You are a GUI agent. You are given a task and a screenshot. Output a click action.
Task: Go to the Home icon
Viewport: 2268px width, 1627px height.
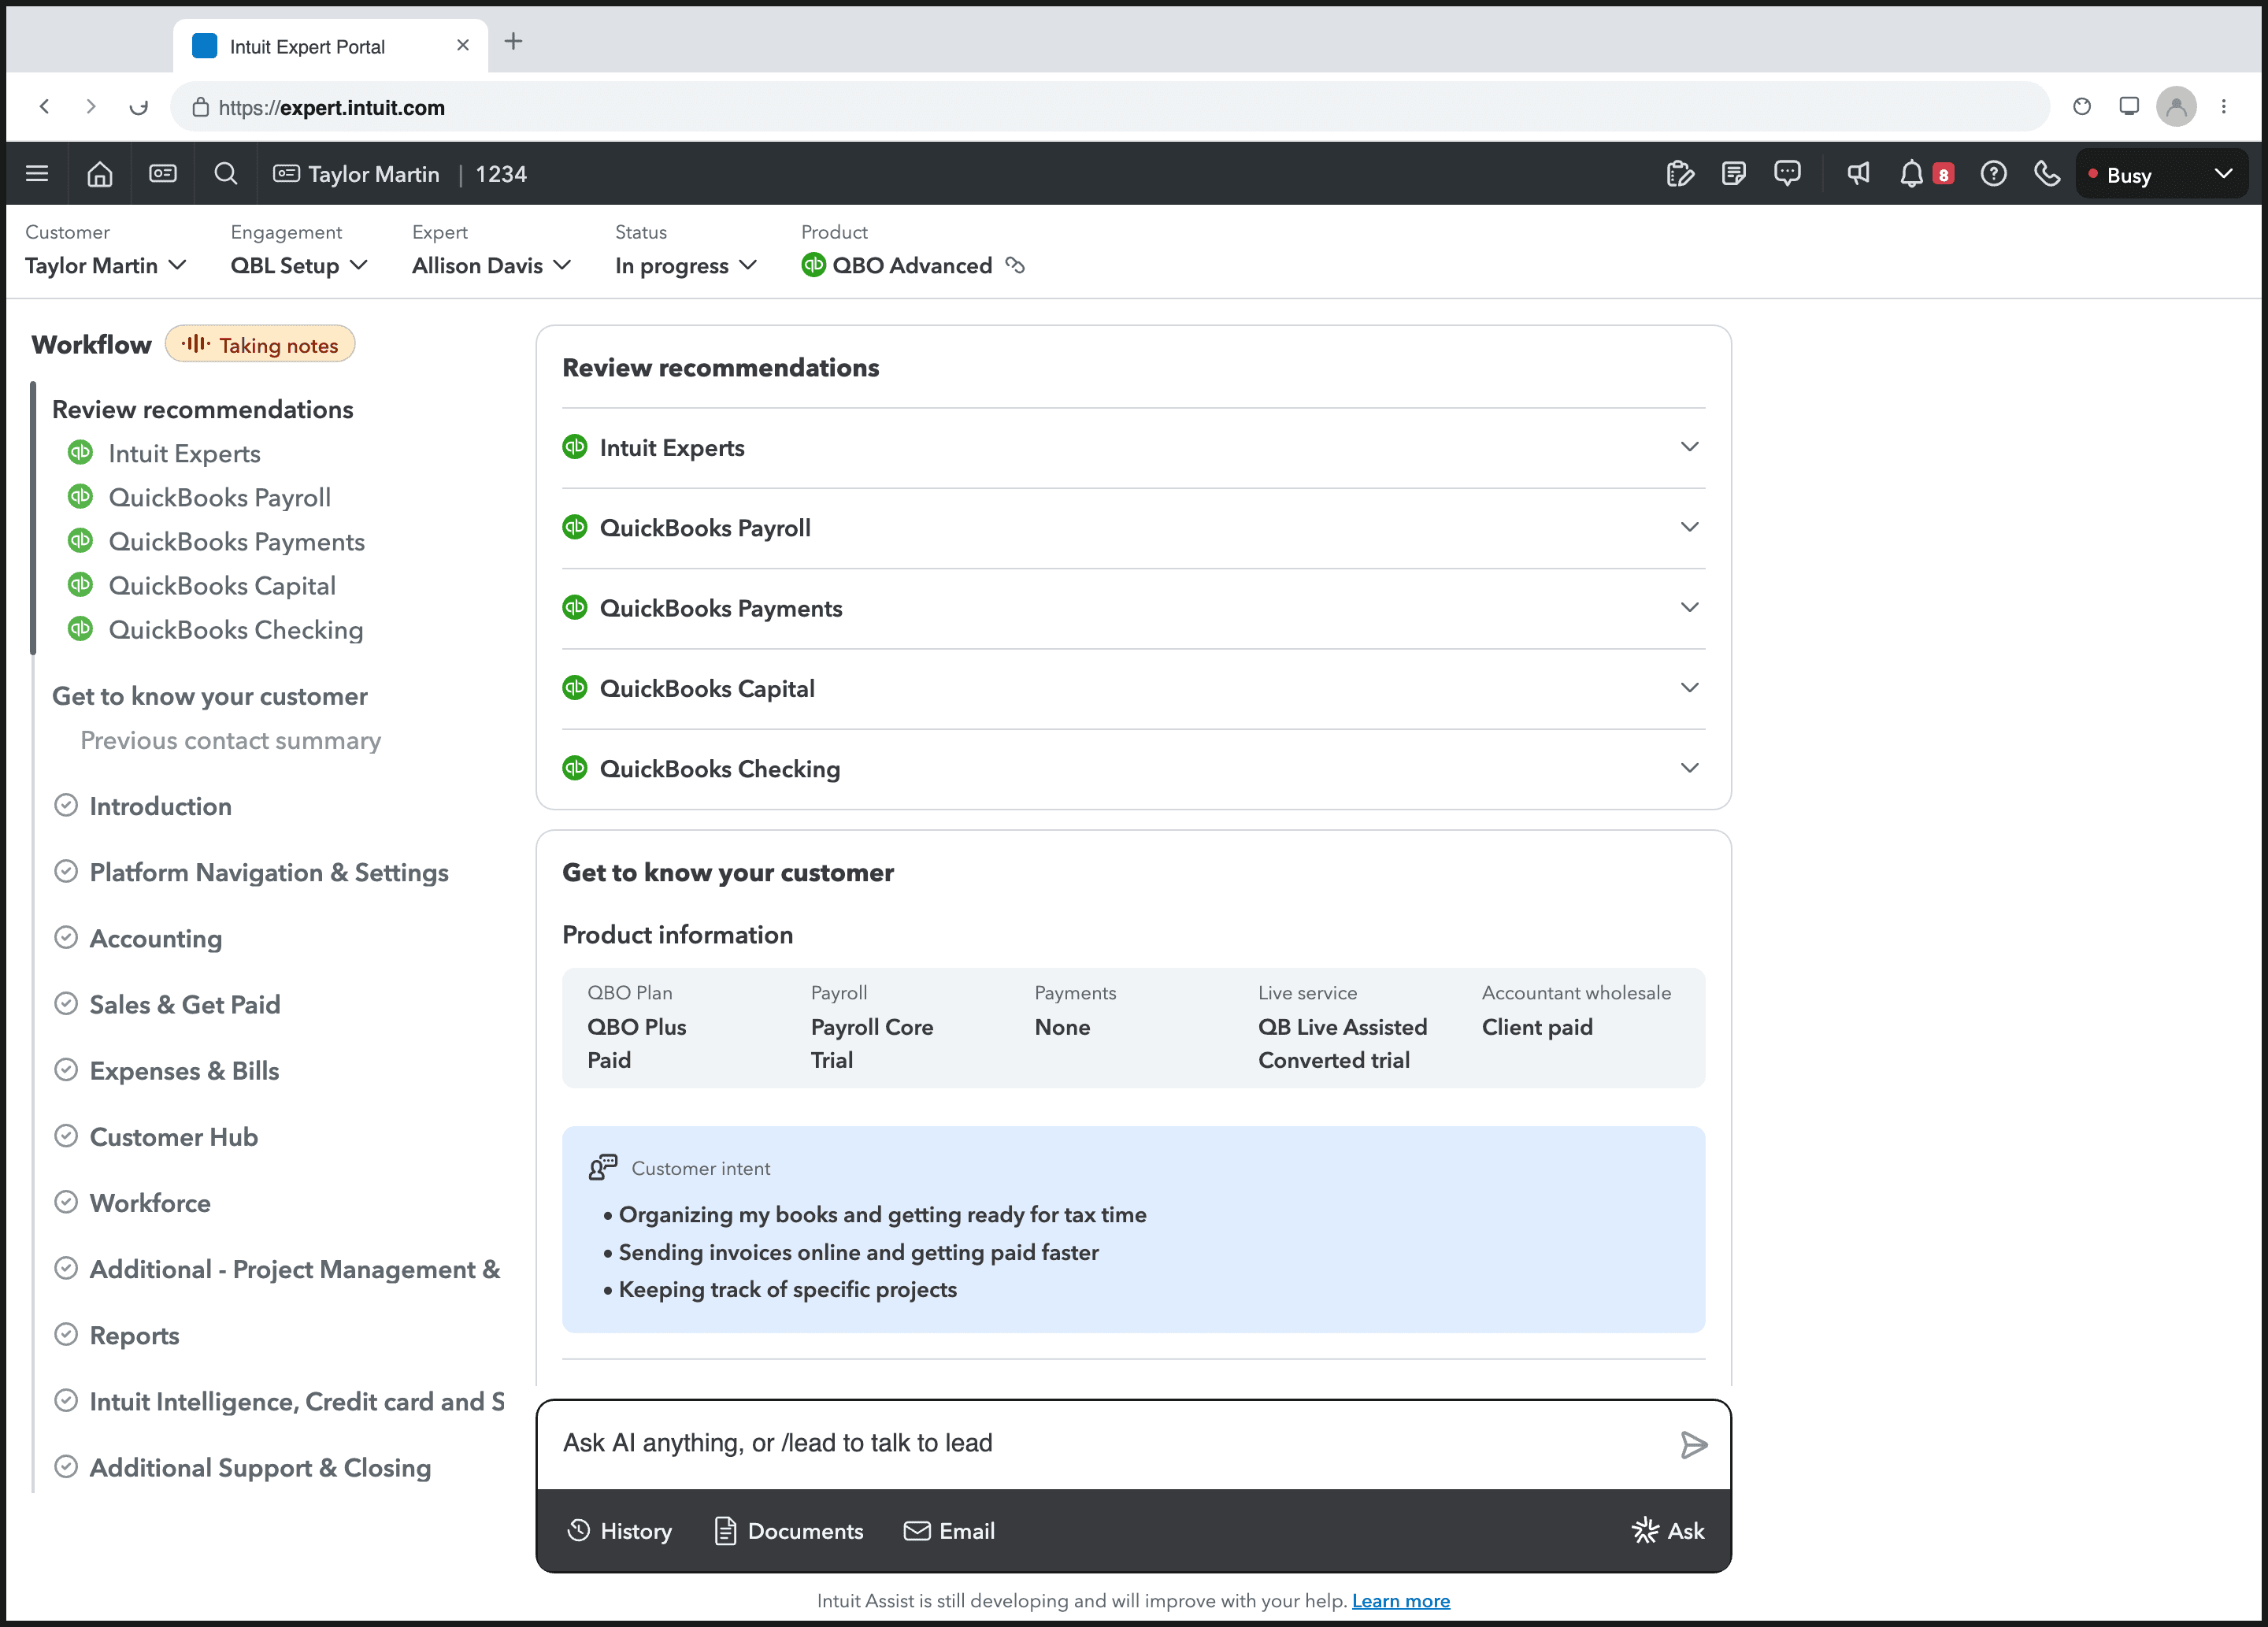tap(100, 174)
